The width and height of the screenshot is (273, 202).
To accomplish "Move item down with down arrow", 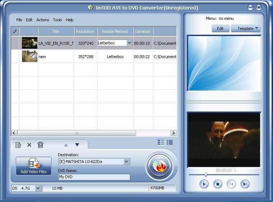I will pos(77,145).
